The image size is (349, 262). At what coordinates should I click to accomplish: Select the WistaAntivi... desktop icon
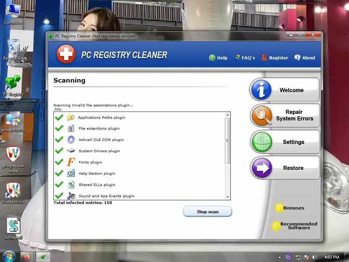(x=13, y=193)
